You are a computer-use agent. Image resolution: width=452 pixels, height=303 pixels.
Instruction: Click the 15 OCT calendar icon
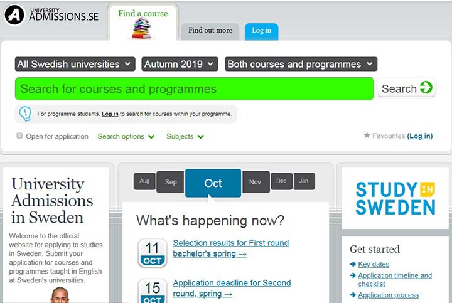pyautogui.click(x=153, y=290)
